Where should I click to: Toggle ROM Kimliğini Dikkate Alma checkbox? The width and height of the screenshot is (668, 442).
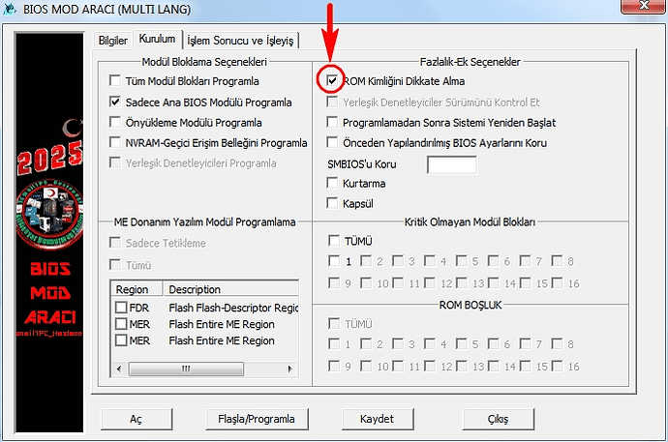point(333,80)
